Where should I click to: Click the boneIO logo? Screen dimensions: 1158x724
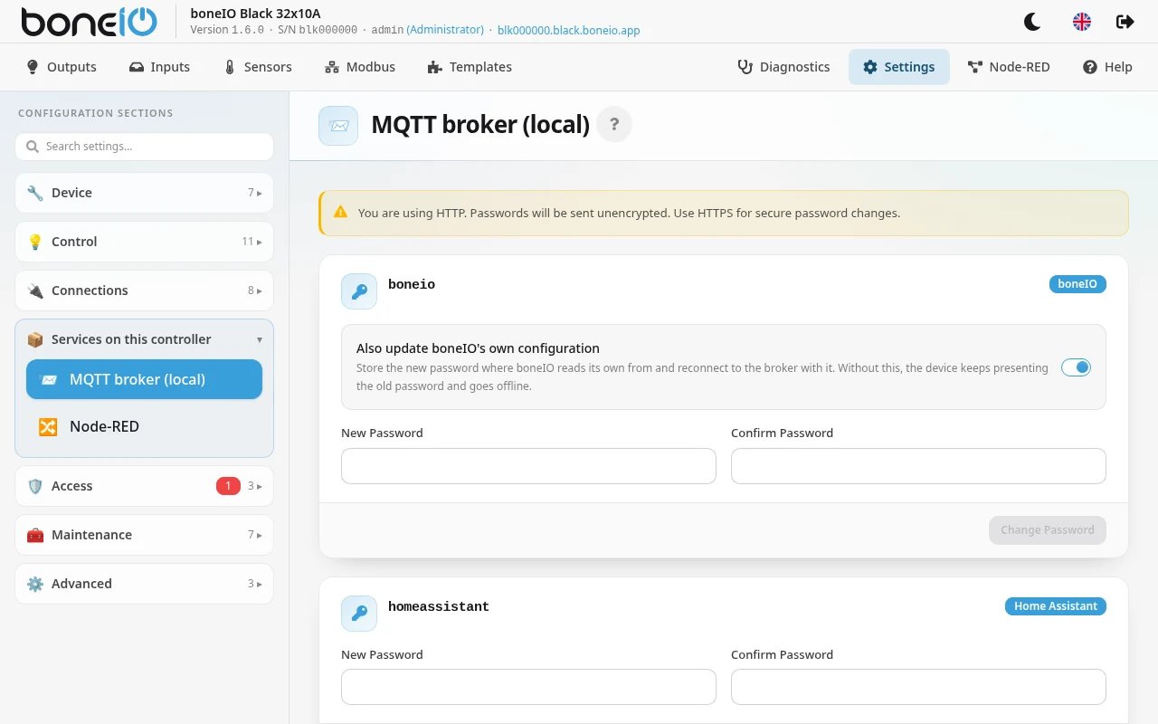click(89, 22)
